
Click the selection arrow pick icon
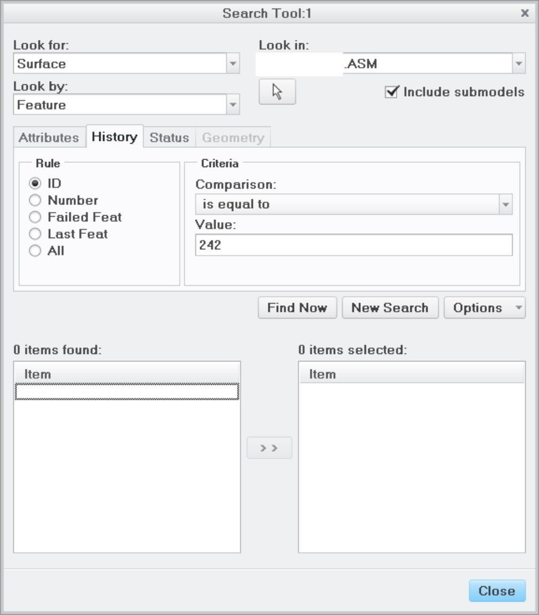[x=277, y=91]
